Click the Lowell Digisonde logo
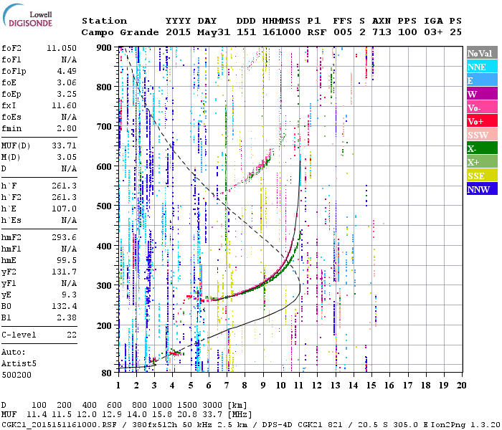502x430 pixels. click(27, 16)
